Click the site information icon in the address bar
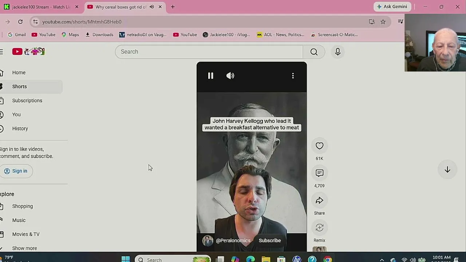Screen dimensions: 466x262 35,22
